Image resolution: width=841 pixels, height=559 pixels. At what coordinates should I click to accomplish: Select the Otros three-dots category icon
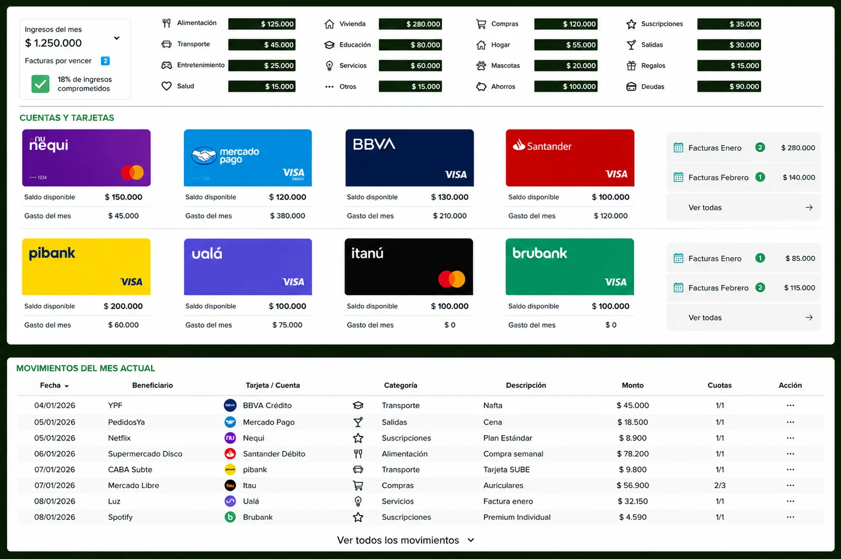(329, 87)
